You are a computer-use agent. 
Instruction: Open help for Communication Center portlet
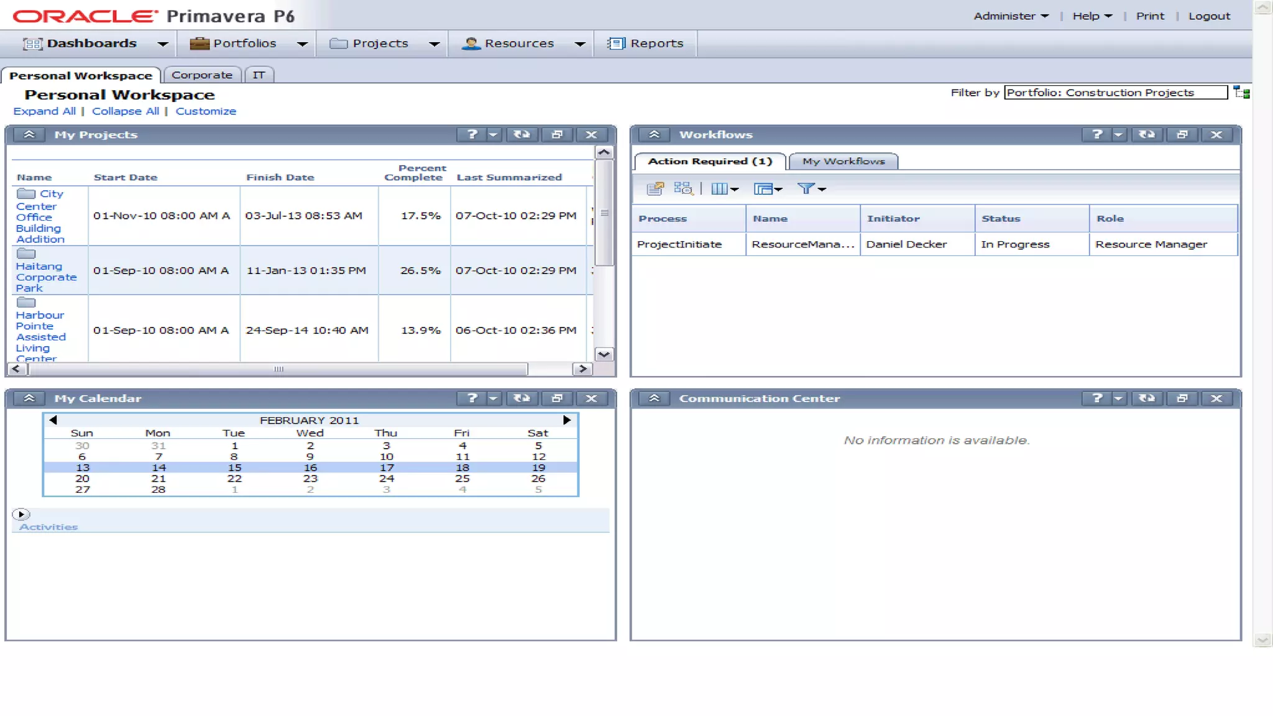coord(1097,398)
